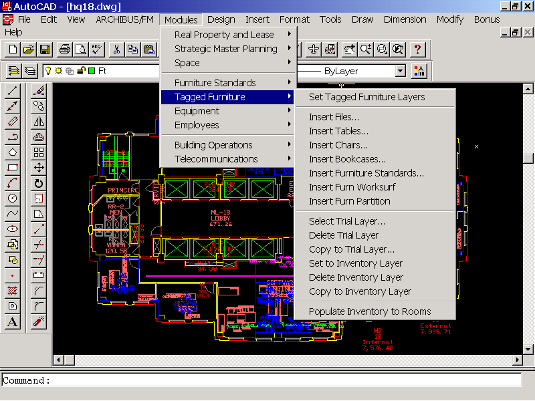Open the object Properties icon beside ByLayer

tap(419, 71)
